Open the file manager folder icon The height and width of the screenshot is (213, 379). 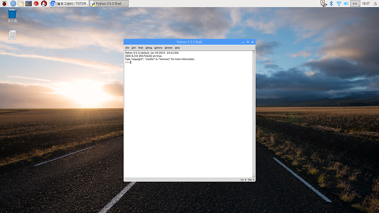tap(21, 3)
